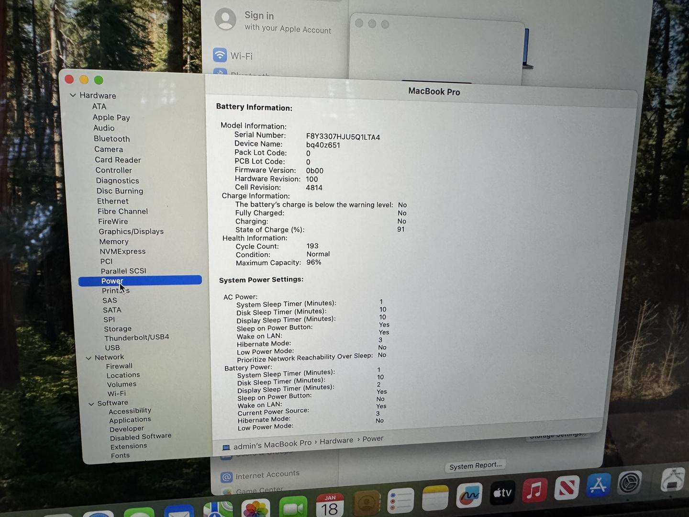Screen dimensions: 689x517
Task: Select Fonts under Software
Action: click(x=120, y=456)
